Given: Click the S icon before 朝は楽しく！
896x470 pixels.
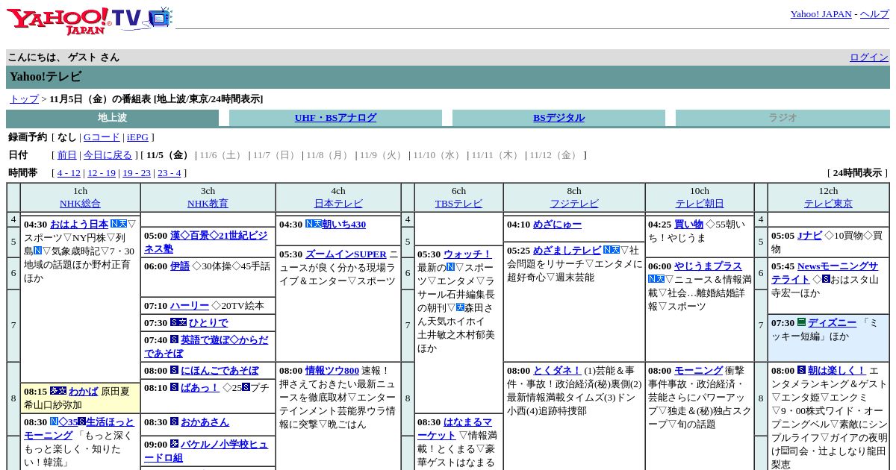Looking at the screenshot, I should [801, 370].
